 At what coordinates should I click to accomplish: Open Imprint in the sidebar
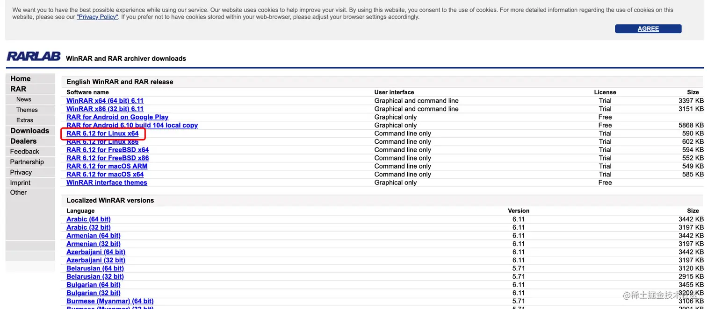(20, 183)
